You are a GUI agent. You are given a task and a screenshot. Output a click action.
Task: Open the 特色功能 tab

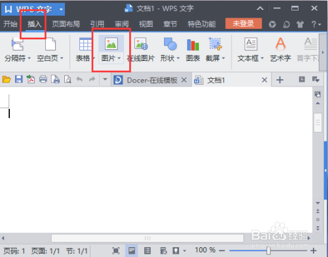tap(201, 24)
